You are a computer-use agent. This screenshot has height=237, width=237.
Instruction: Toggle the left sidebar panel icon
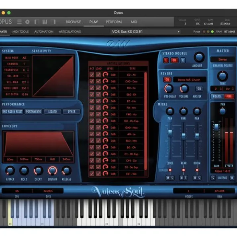(37, 22)
